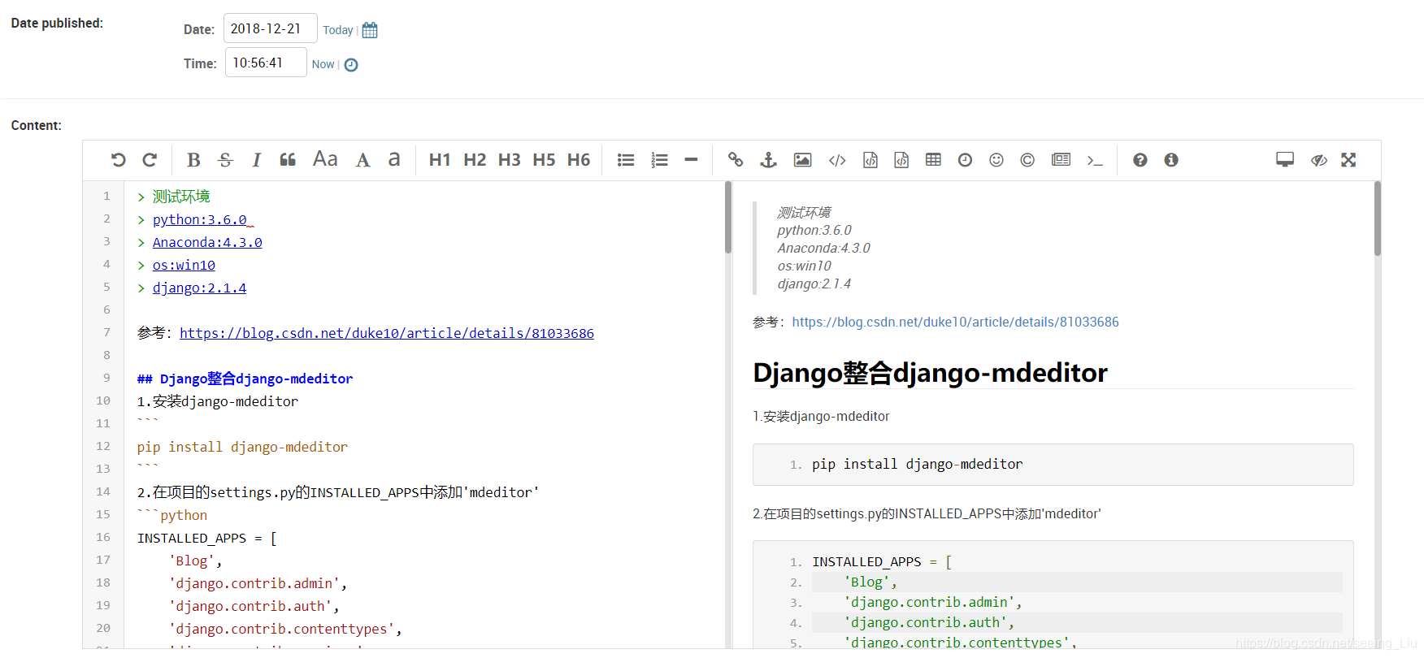The width and height of the screenshot is (1424, 658).
Task: Click the redo icon in editor toolbar
Action: coord(150,160)
